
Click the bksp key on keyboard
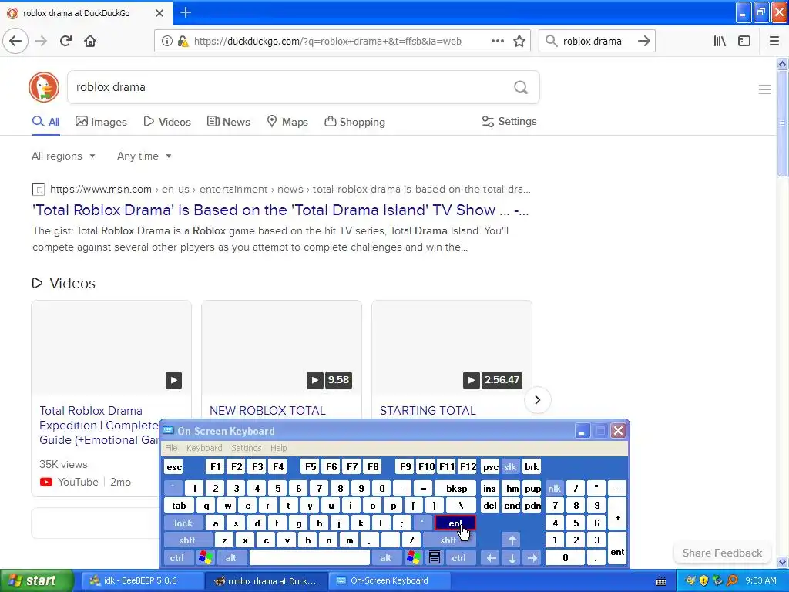pyautogui.click(x=456, y=488)
